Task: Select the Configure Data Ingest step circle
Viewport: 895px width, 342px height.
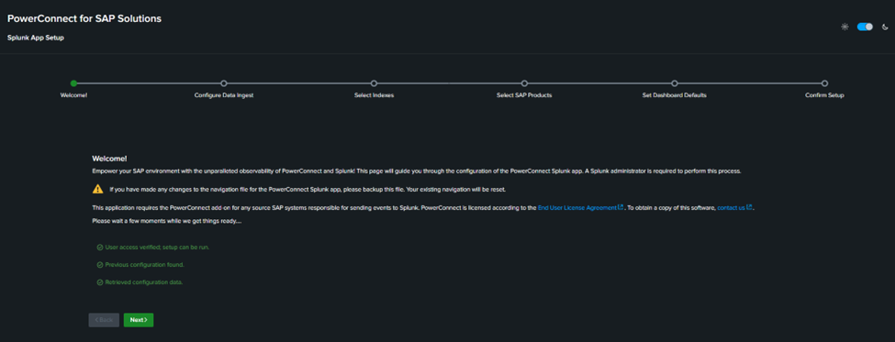Action: pos(224,83)
